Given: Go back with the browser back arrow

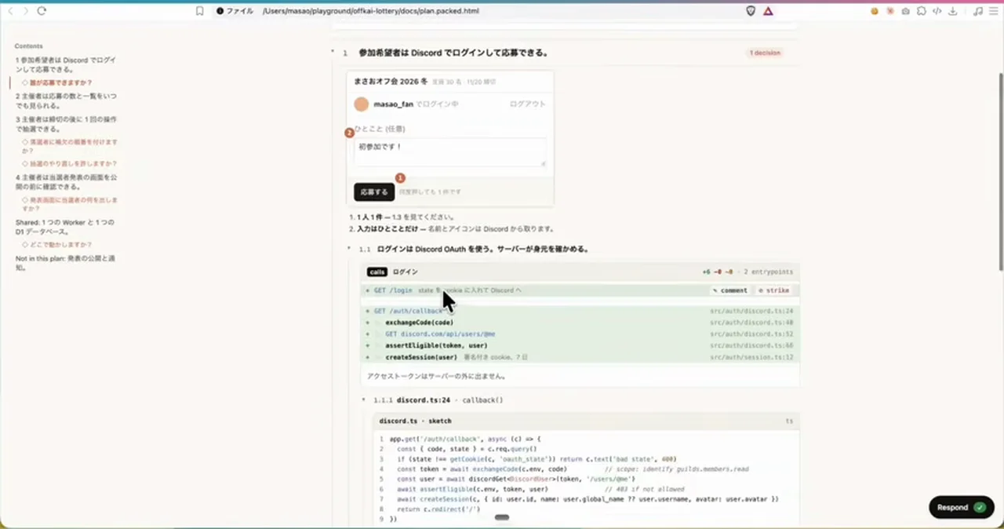Looking at the screenshot, I should pyautogui.click(x=11, y=11).
